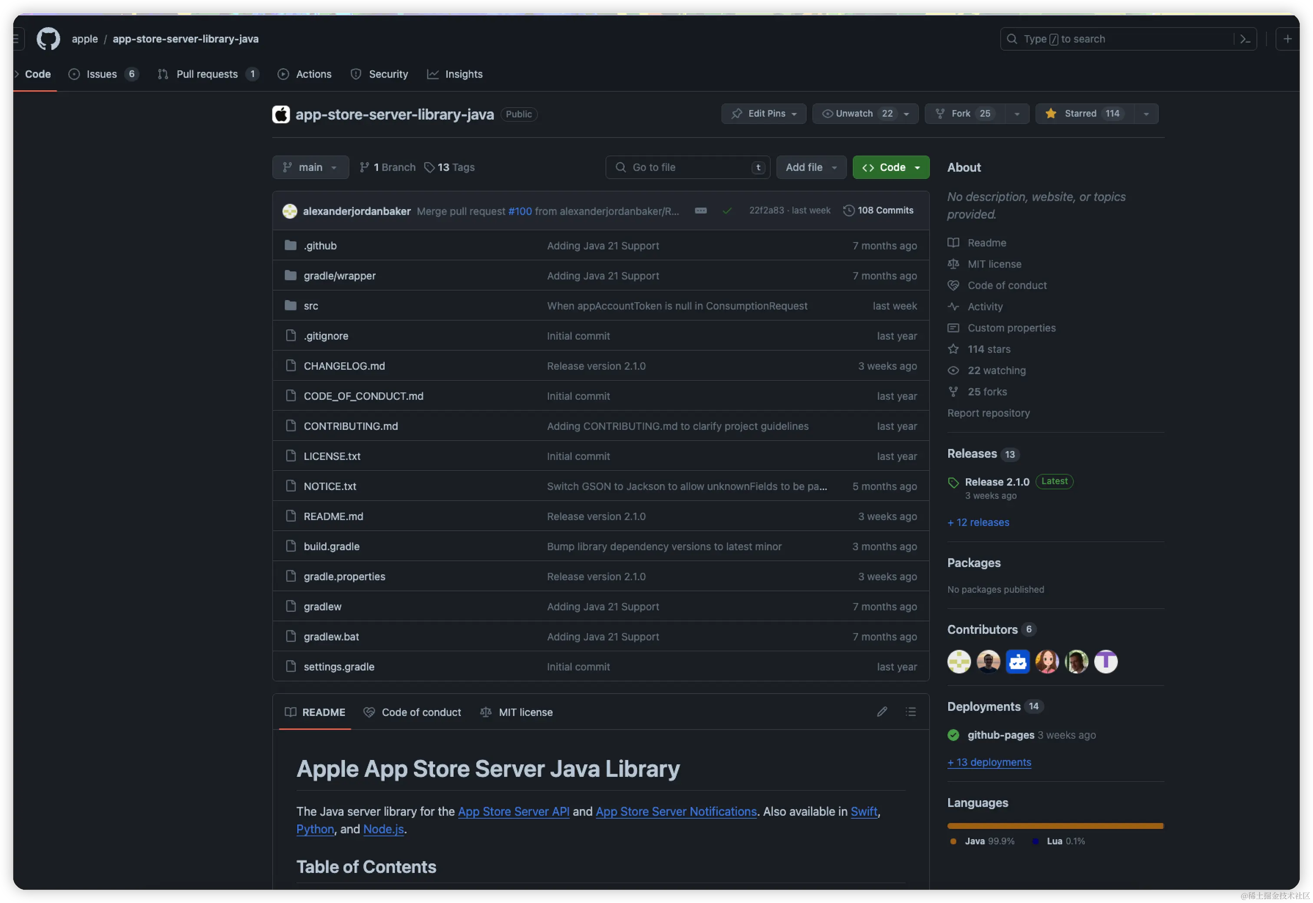Image resolution: width=1313 pixels, height=903 pixels.
Task: Click the book icon next to Readme
Action: pos(953,243)
